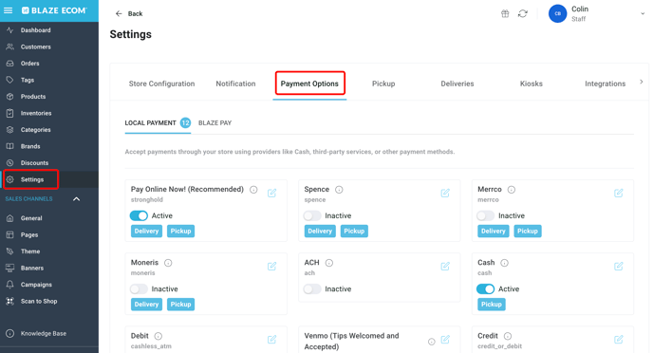Show more settings tabs with right chevron

642,82
